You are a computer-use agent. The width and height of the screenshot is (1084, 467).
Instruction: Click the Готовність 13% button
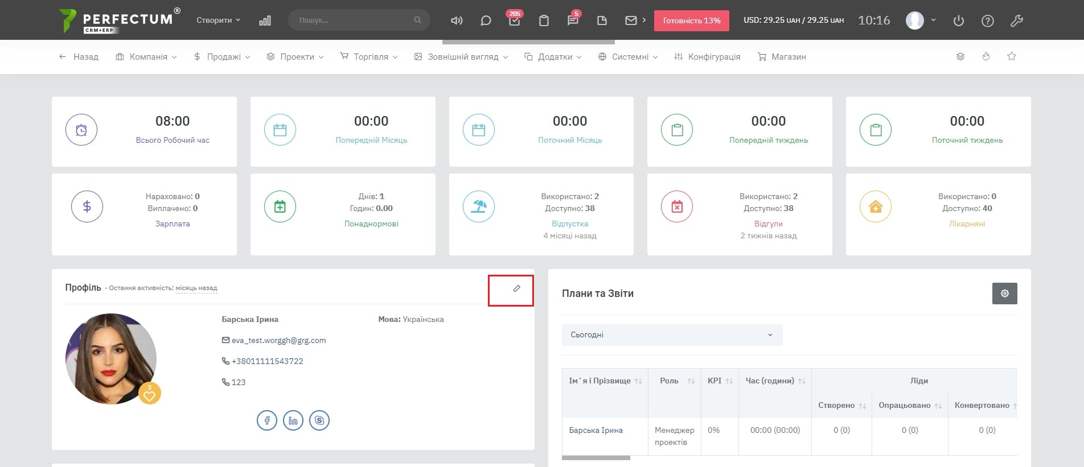691,20
